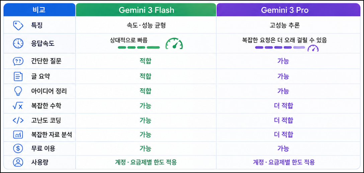Image resolution: width=364 pixels, height=173 pixels.
Task: Select the Gemini 3 Pro column header
Action: pyautogui.click(x=288, y=10)
